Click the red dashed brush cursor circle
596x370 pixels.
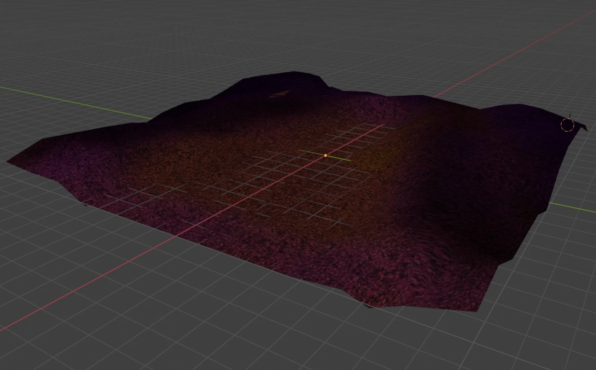[x=567, y=125]
